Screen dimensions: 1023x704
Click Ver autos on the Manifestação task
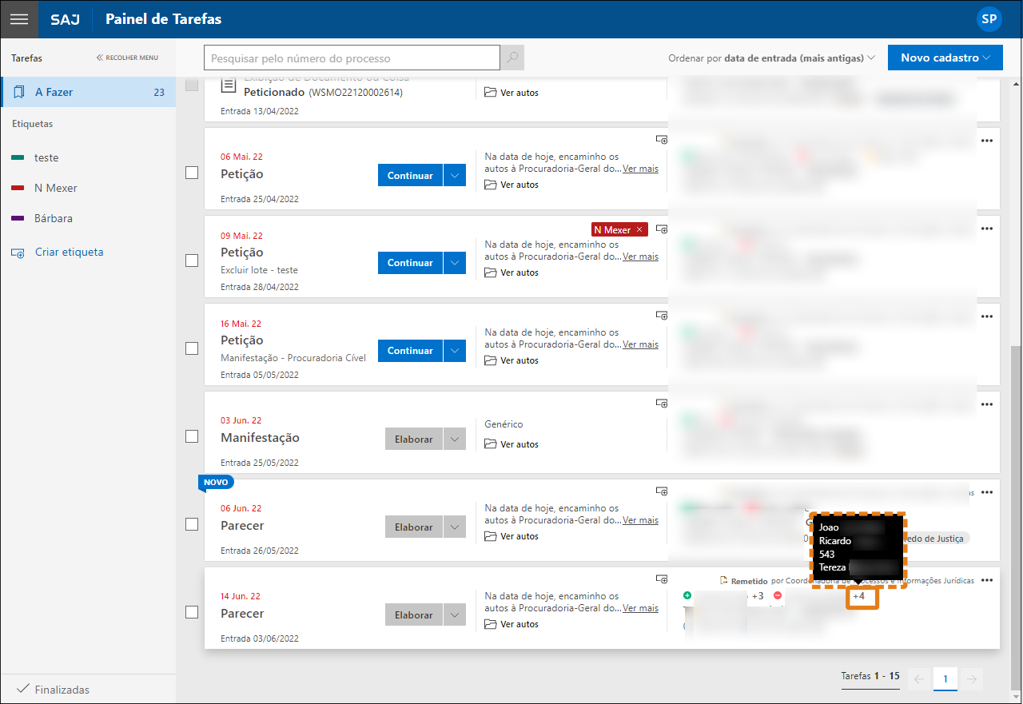(x=519, y=444)
